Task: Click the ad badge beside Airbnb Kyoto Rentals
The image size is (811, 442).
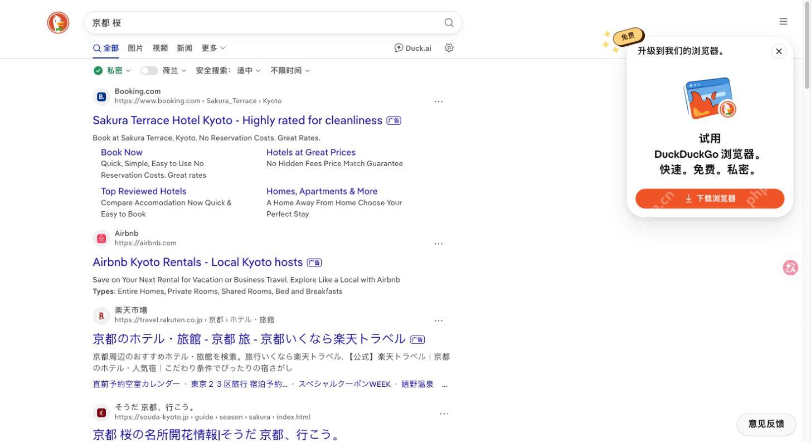Action: [314, 263]
